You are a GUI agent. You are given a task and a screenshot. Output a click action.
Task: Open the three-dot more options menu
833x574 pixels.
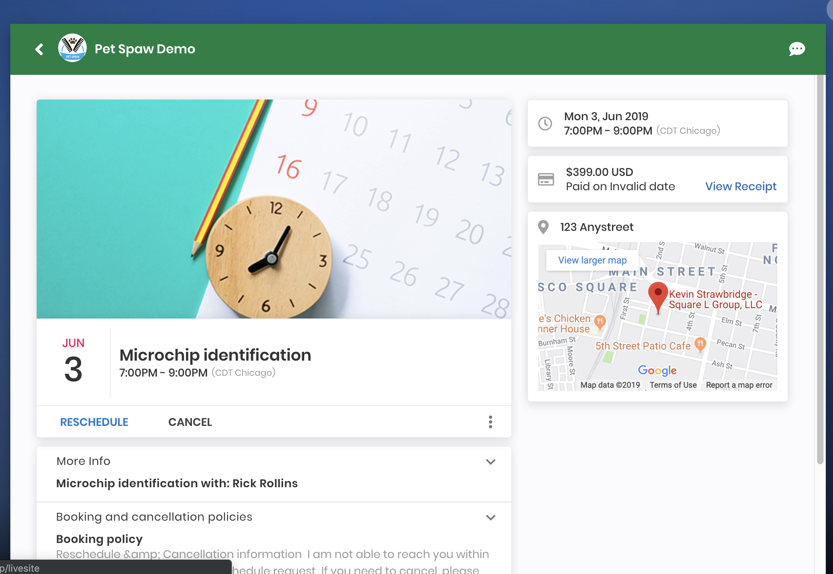(x=490, y=422)
